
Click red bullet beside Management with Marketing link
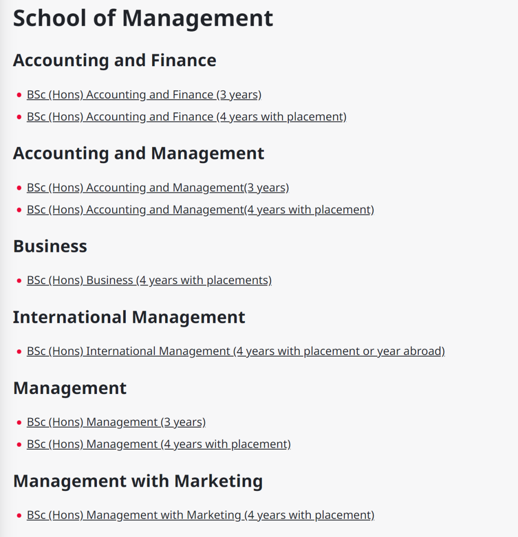click(19, 515)
